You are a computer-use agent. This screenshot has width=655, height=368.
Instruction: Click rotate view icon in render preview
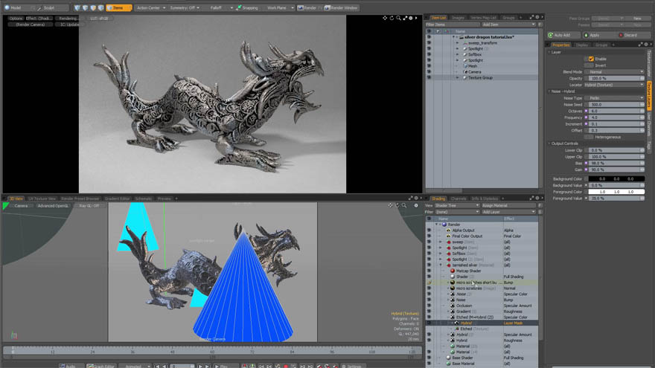tap(392, 18)
